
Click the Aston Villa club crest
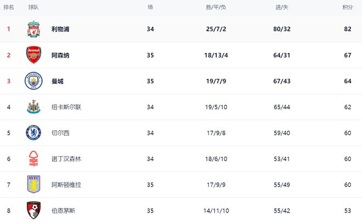pyautogui.click(x=33, y=185)
